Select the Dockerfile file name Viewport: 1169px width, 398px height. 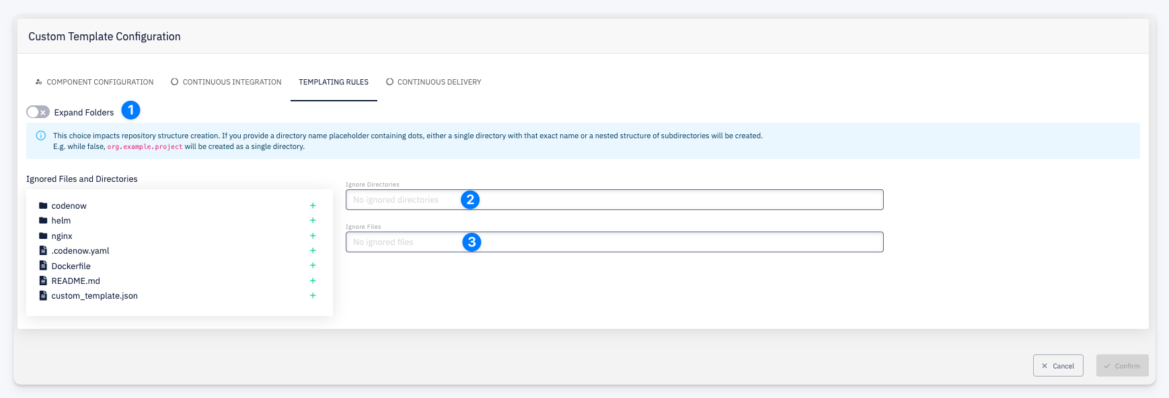point(71,266)
